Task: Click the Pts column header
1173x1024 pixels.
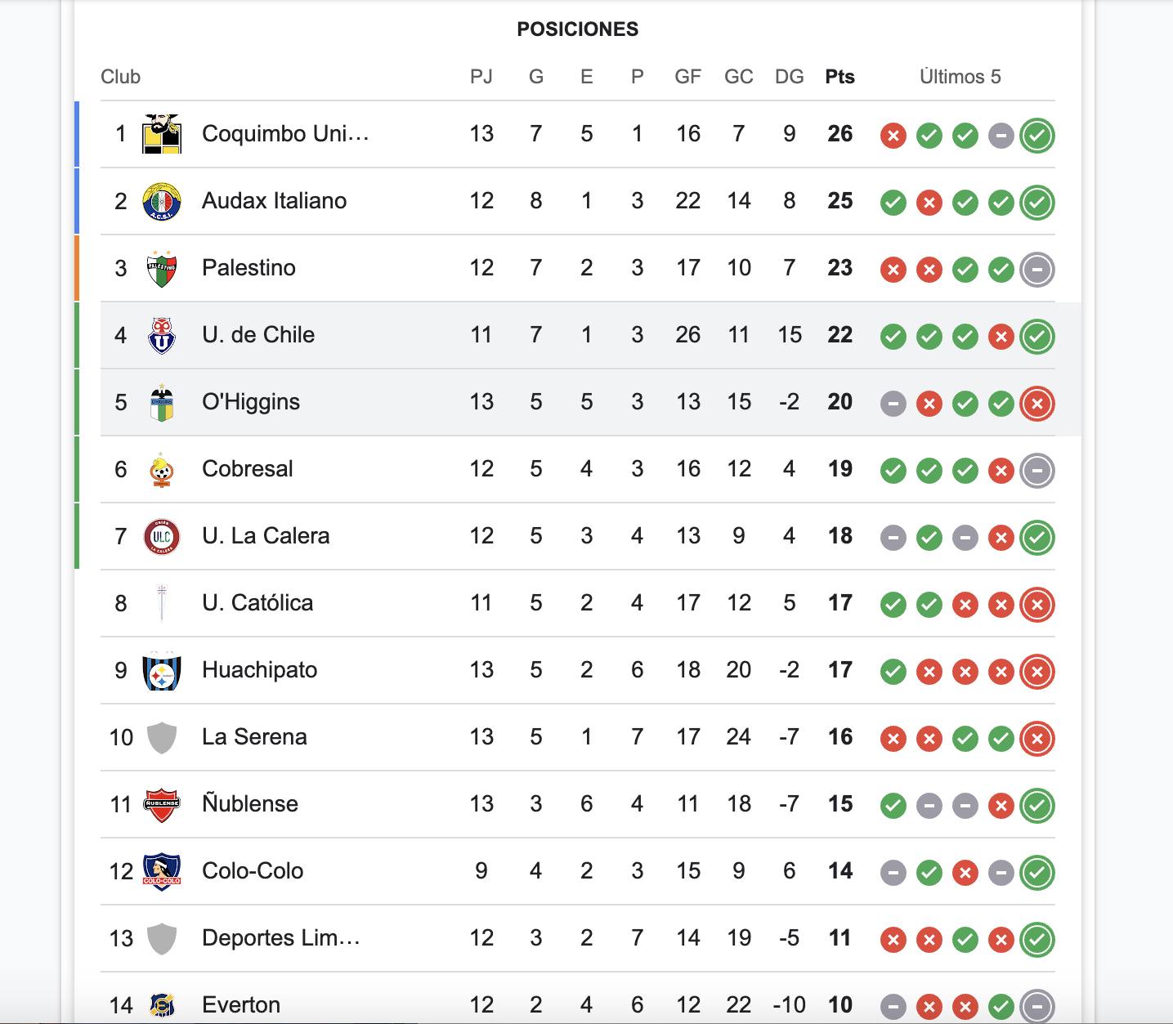Action: click(839, 77)
